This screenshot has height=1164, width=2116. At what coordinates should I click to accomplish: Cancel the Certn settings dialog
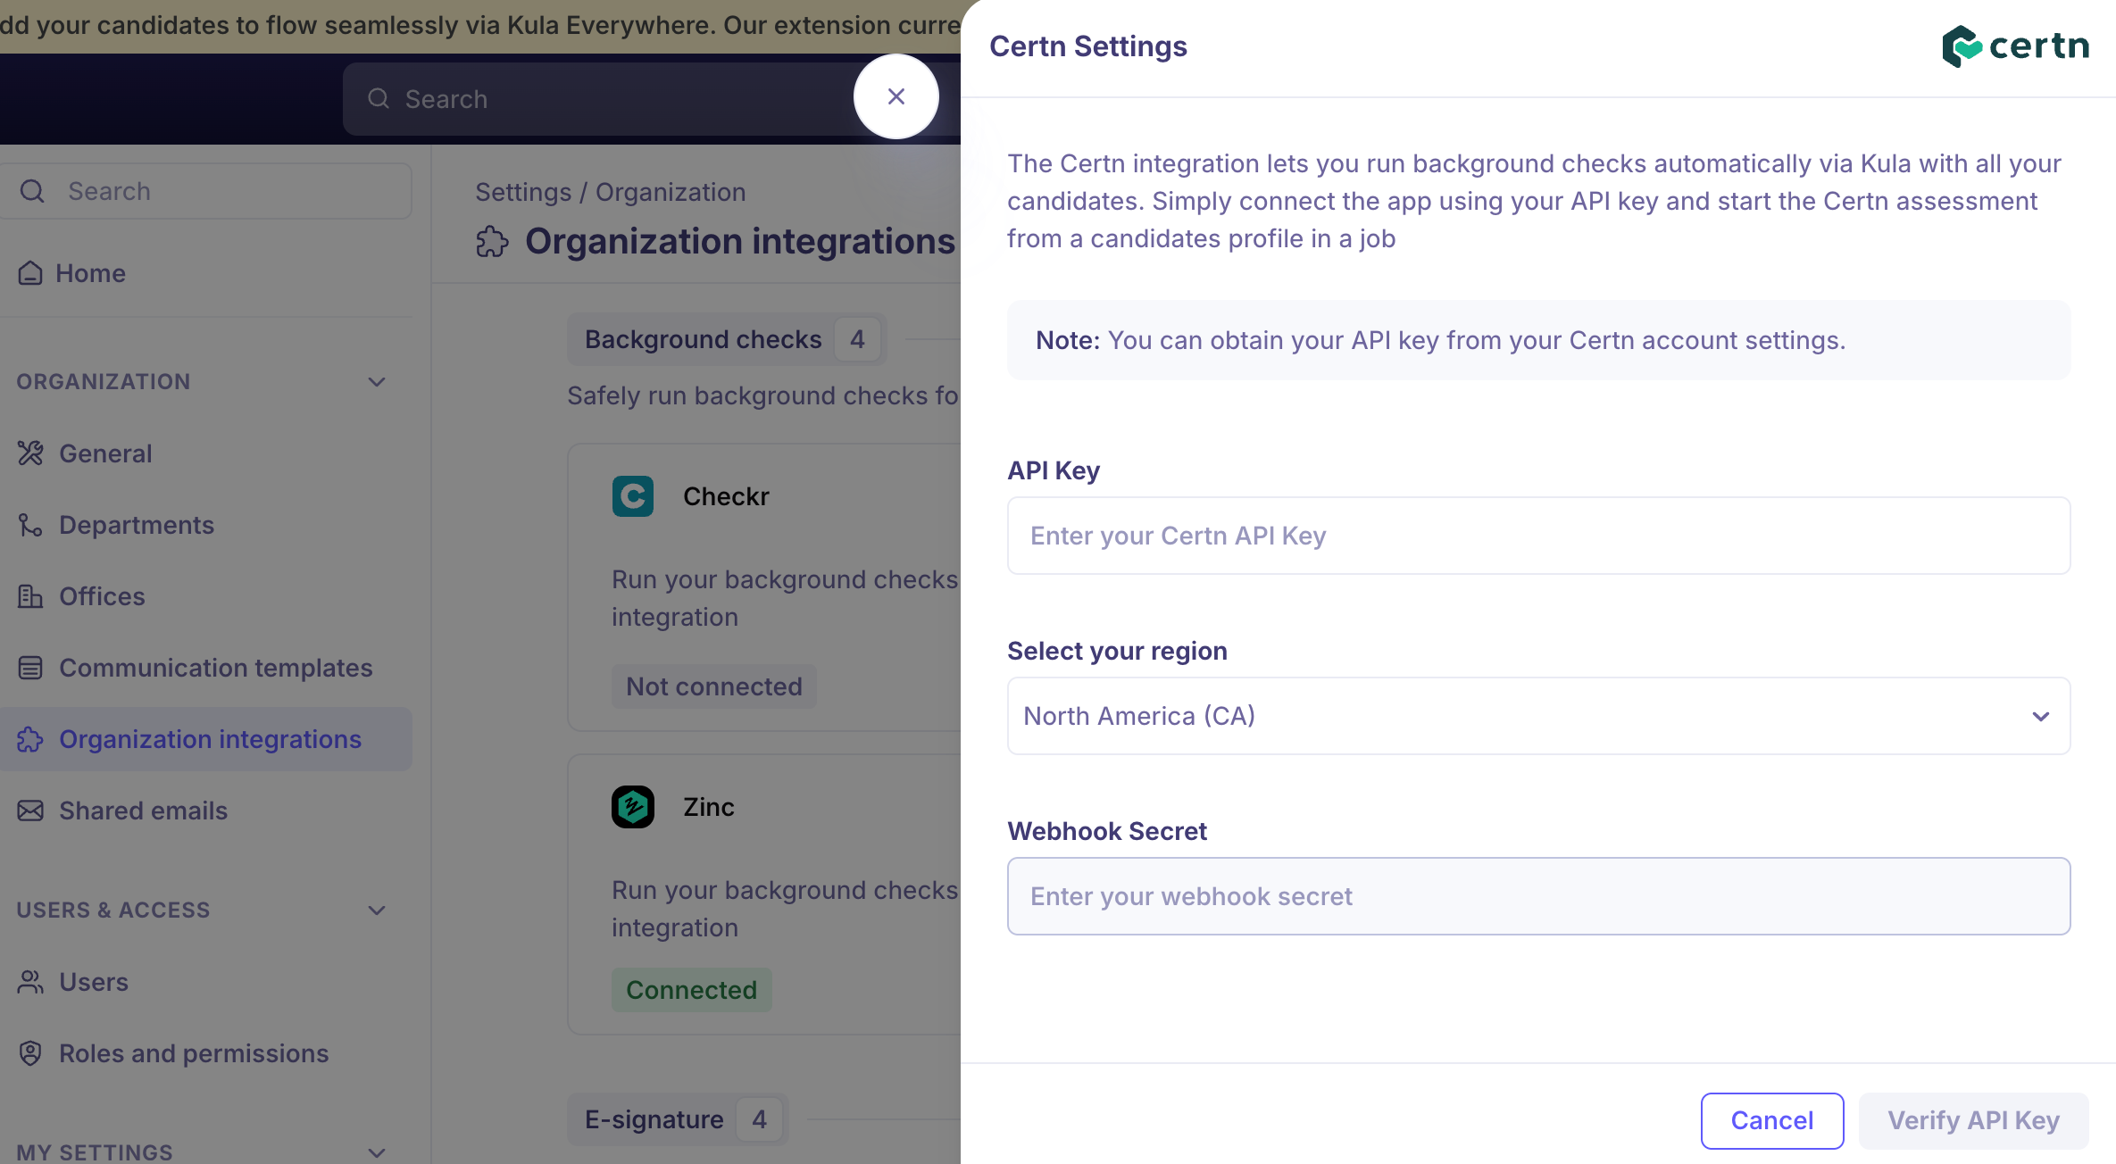(x=1772, y=1120)
